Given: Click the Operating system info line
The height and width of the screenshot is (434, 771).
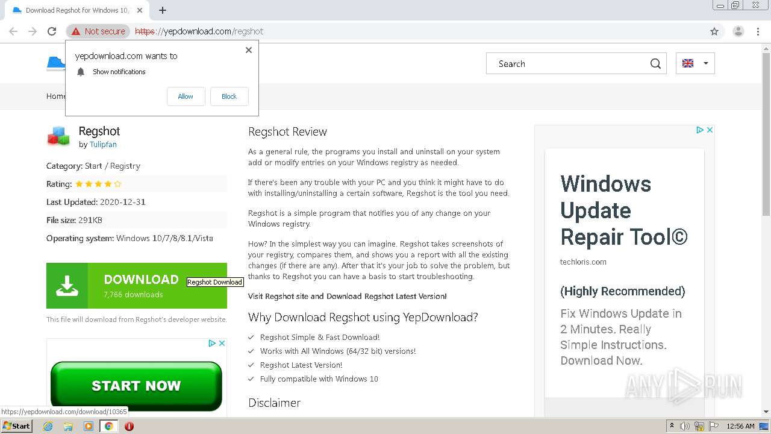Looking at the screenshot, I should 130,238.
